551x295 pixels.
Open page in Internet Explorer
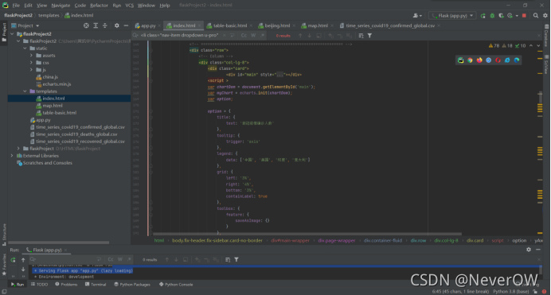pyautogui.click(x=507, y=60)
